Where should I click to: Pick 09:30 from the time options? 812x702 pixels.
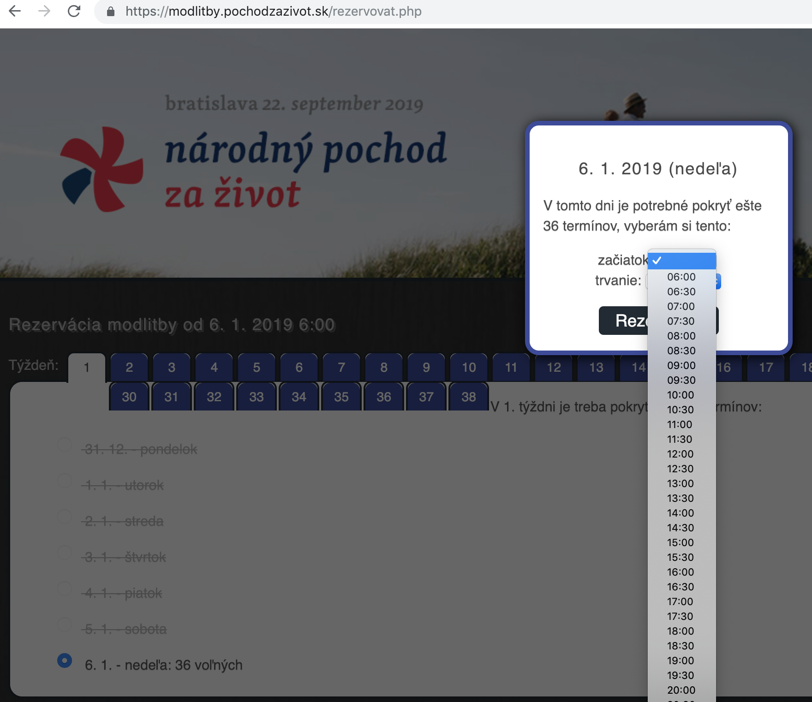[681, 380]
